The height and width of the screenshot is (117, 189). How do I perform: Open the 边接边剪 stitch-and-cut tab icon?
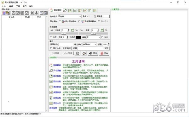coord(90,10)
